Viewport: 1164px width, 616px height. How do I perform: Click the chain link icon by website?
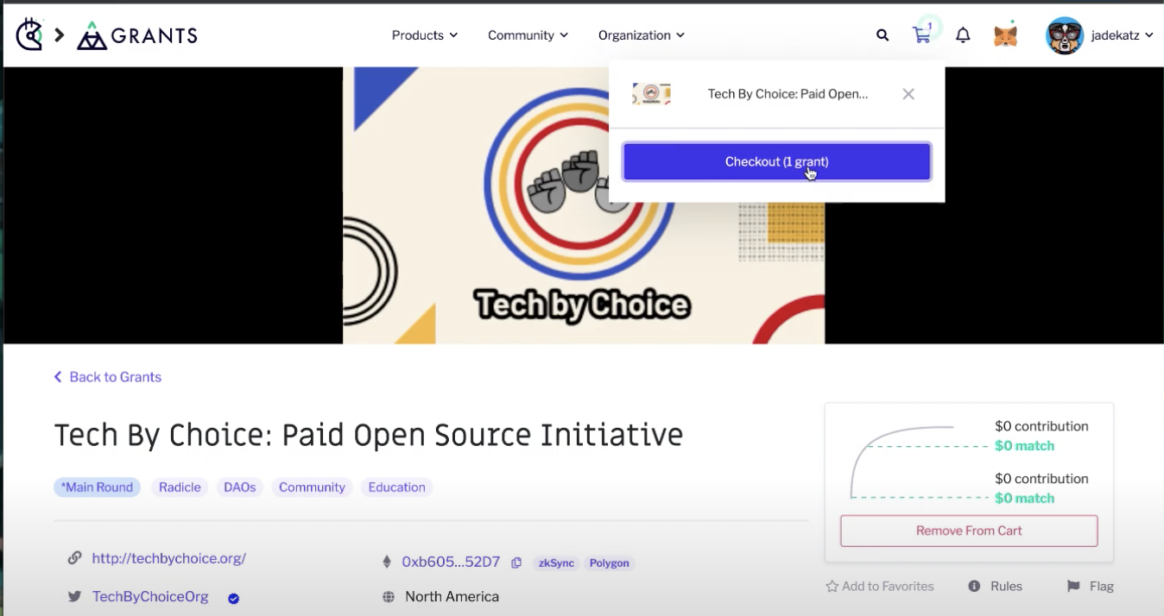tap(75, 558)
